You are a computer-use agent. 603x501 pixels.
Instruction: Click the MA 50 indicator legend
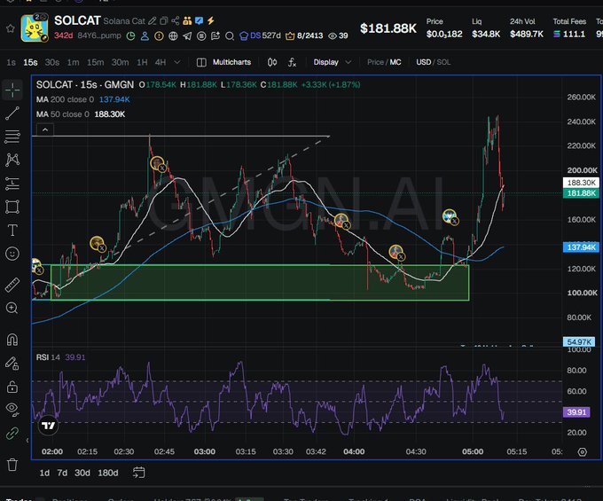(x=81, y=114)
